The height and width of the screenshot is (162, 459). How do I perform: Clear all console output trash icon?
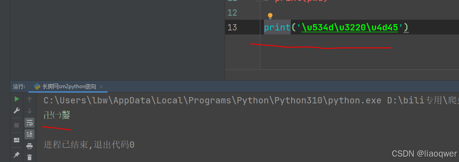click(30, 158)
